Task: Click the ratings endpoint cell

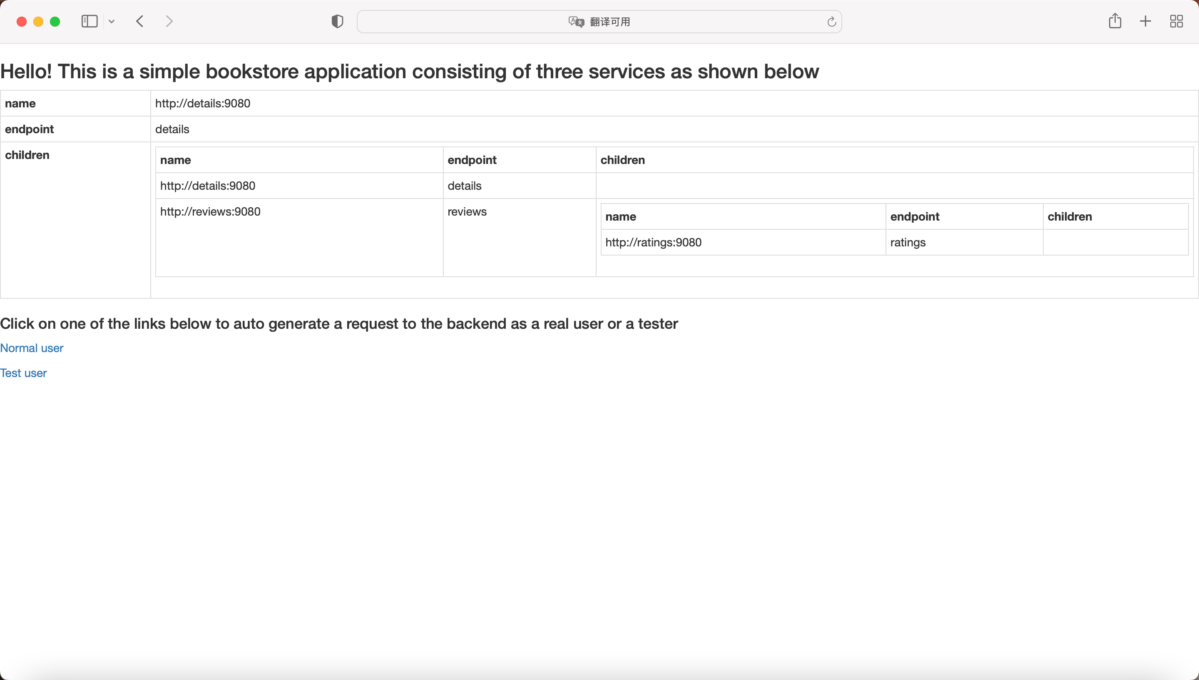Action: 908,242
